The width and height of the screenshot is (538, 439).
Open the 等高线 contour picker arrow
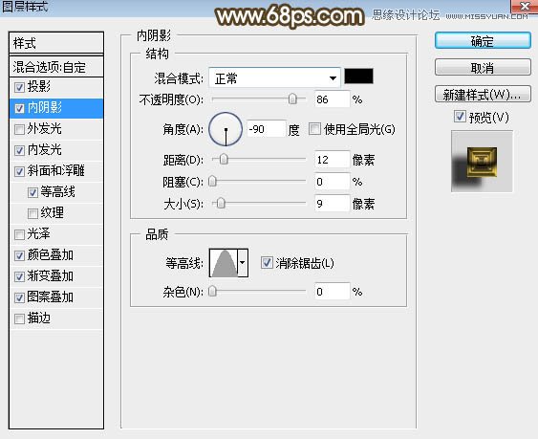coord(243,263)
